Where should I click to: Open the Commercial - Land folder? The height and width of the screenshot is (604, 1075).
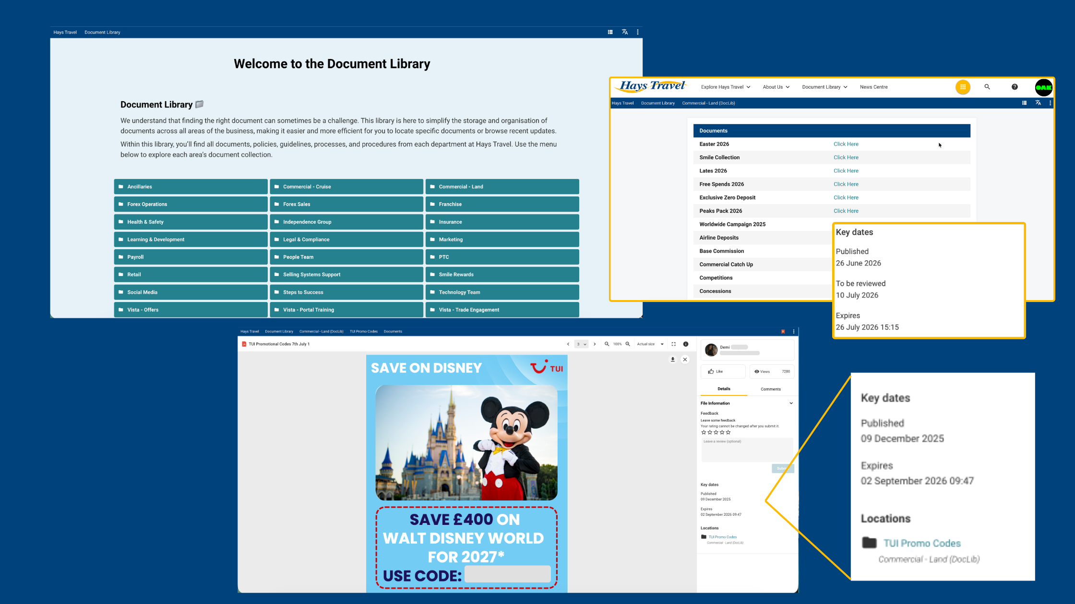pyautogui.click(x=502, y=186)
